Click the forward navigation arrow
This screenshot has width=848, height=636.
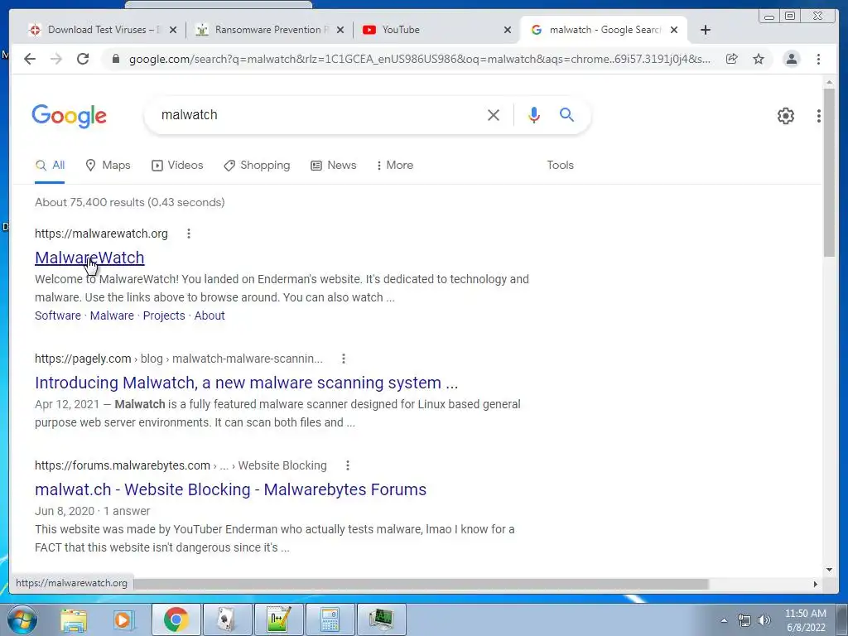click(56, 59)
